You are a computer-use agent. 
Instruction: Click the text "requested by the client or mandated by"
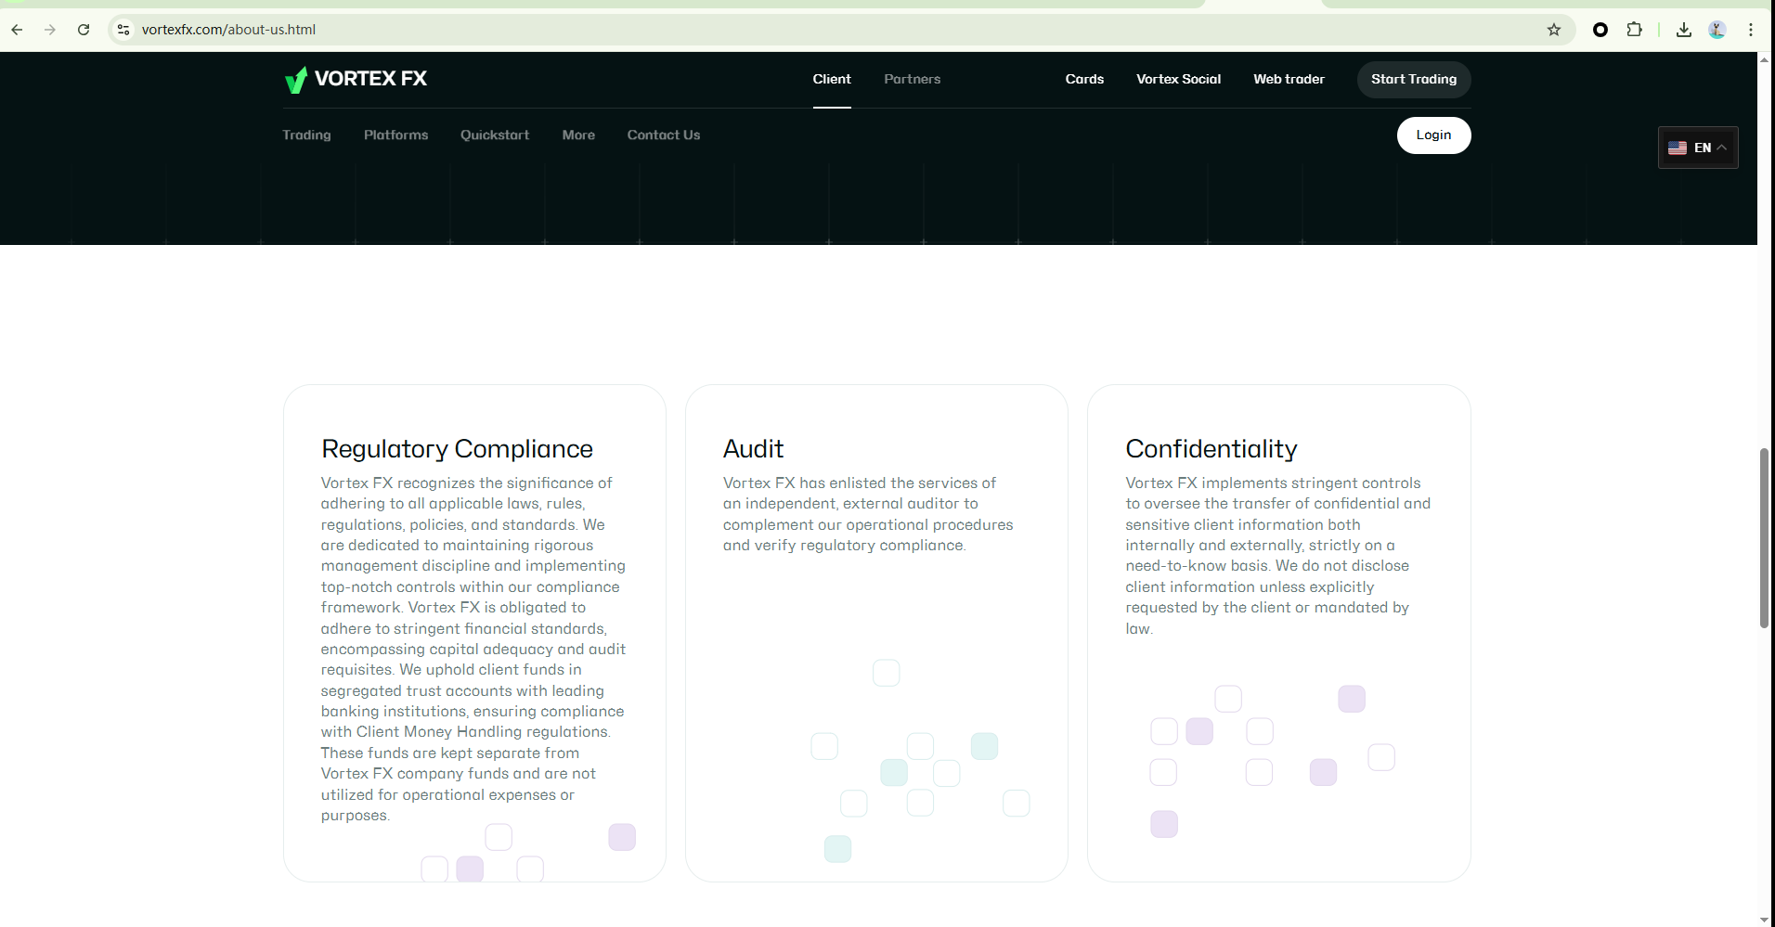[1267, 607]
